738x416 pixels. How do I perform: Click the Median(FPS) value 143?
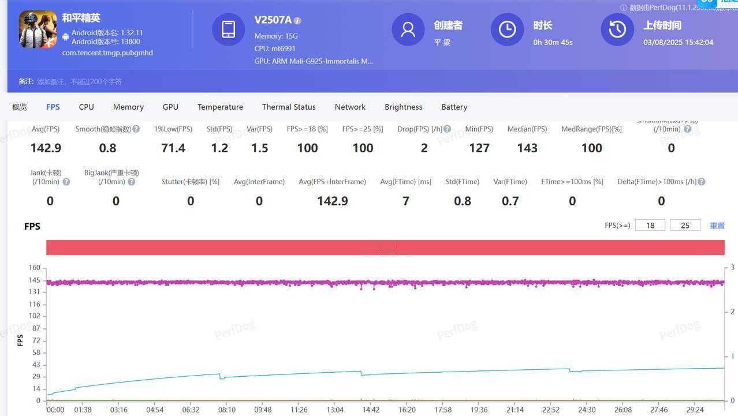[527, 148]
